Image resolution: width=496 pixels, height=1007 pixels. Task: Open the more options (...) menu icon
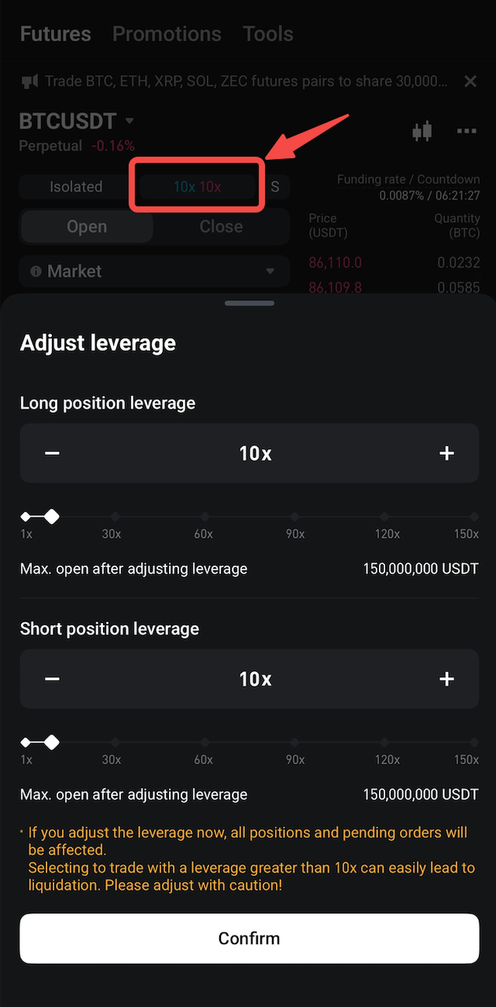tap(466, 131)
